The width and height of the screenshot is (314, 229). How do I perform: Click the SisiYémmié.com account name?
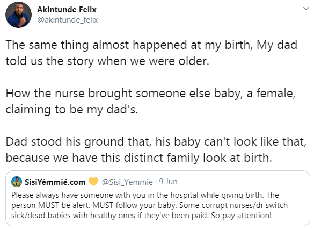pos(55,182)
